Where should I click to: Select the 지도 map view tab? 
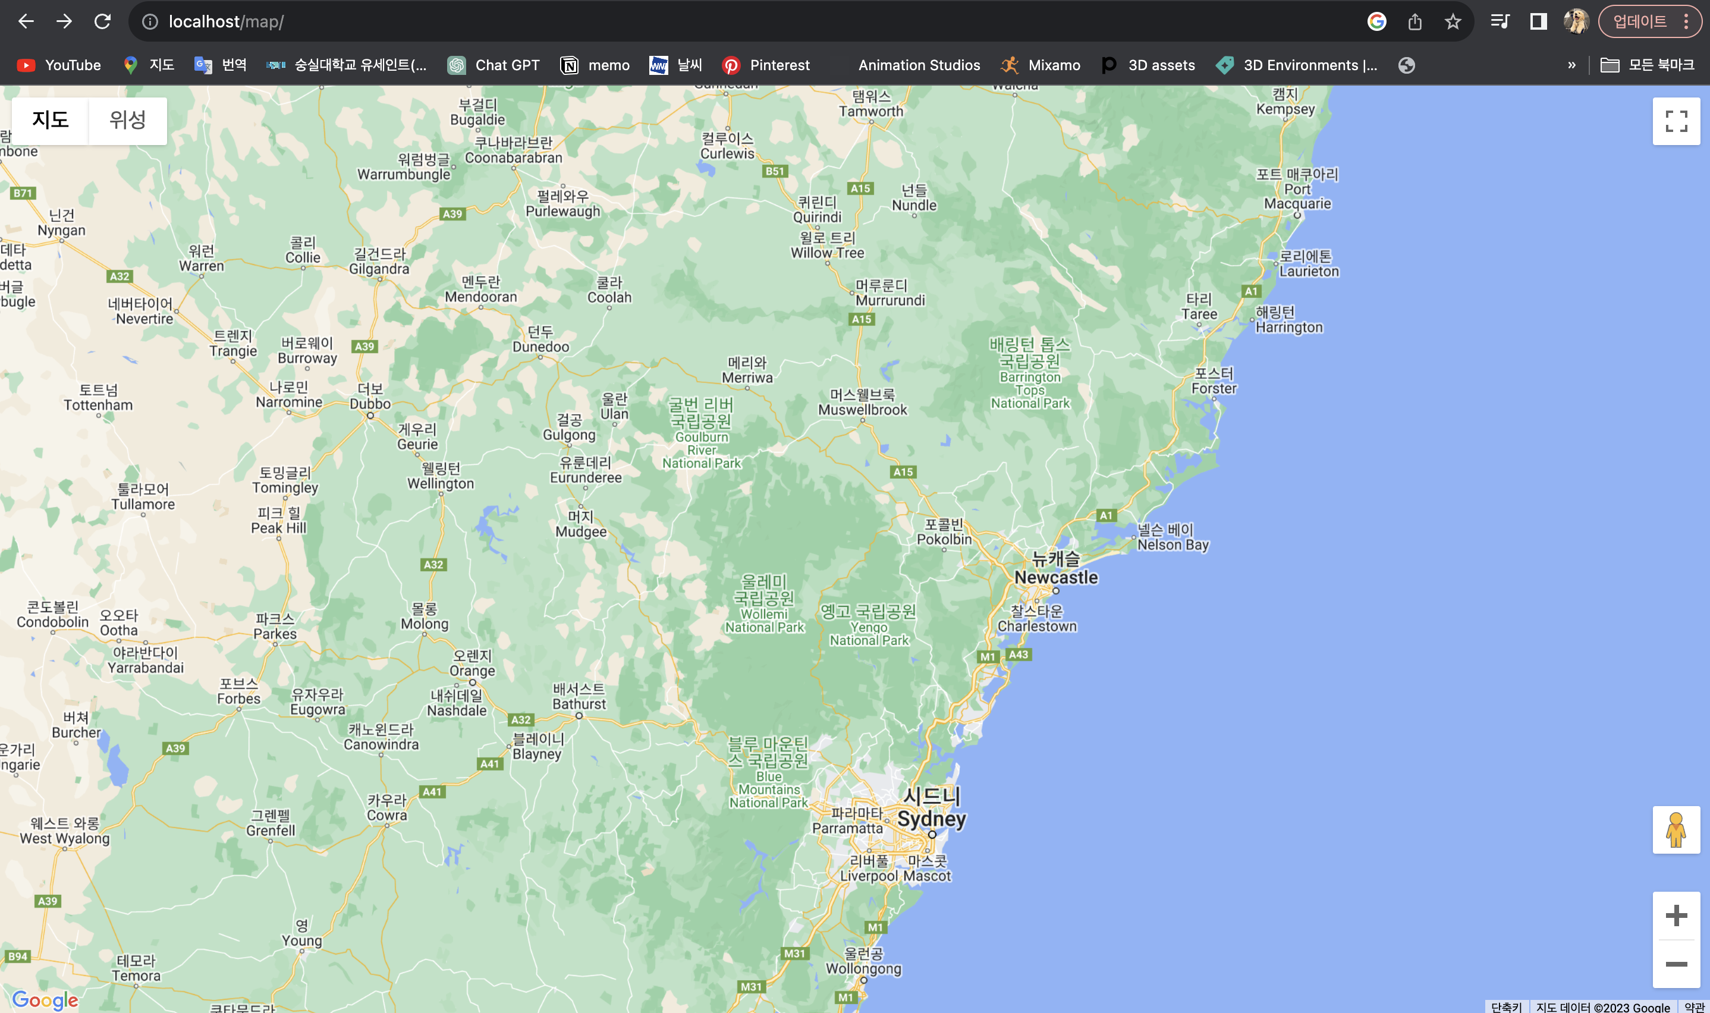(x=51, y=120)
